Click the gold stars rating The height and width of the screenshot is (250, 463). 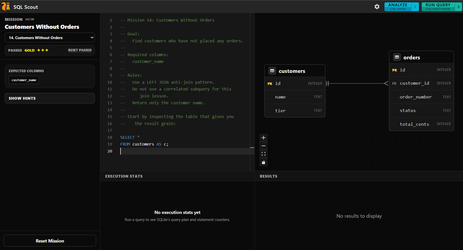(x=43, y=50)
